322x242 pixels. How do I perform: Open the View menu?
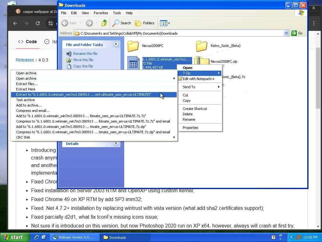85,13
